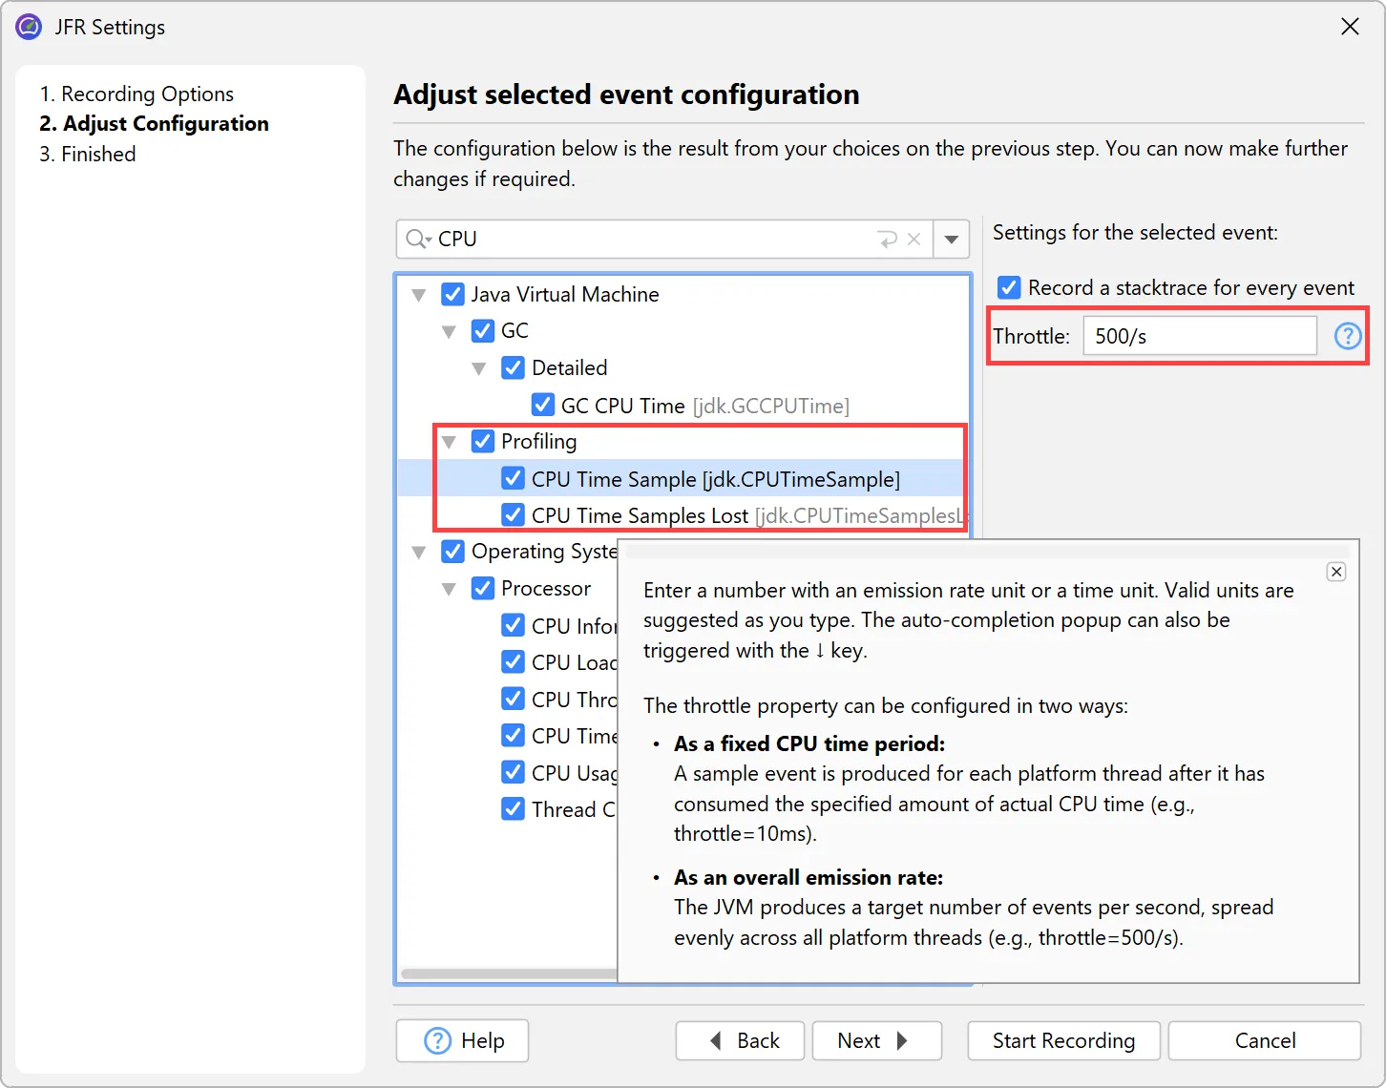Close the throttle help tooltip popup
This screenshot has width=1386, height=1088.
[1336, 572]
